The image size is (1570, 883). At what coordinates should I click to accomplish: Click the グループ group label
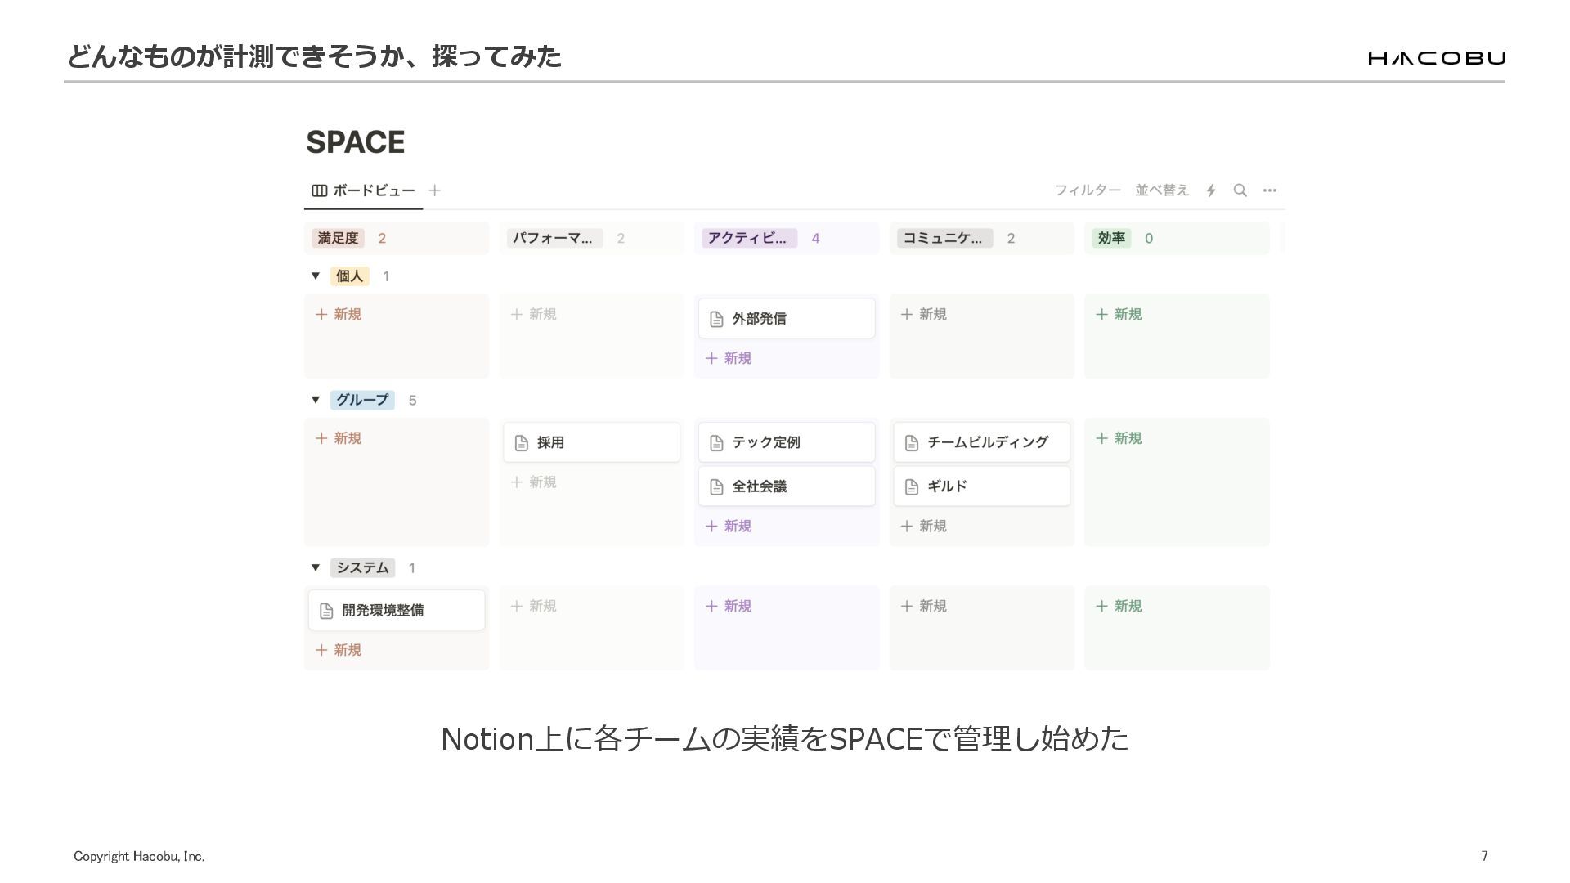click(x=362, y=400)
